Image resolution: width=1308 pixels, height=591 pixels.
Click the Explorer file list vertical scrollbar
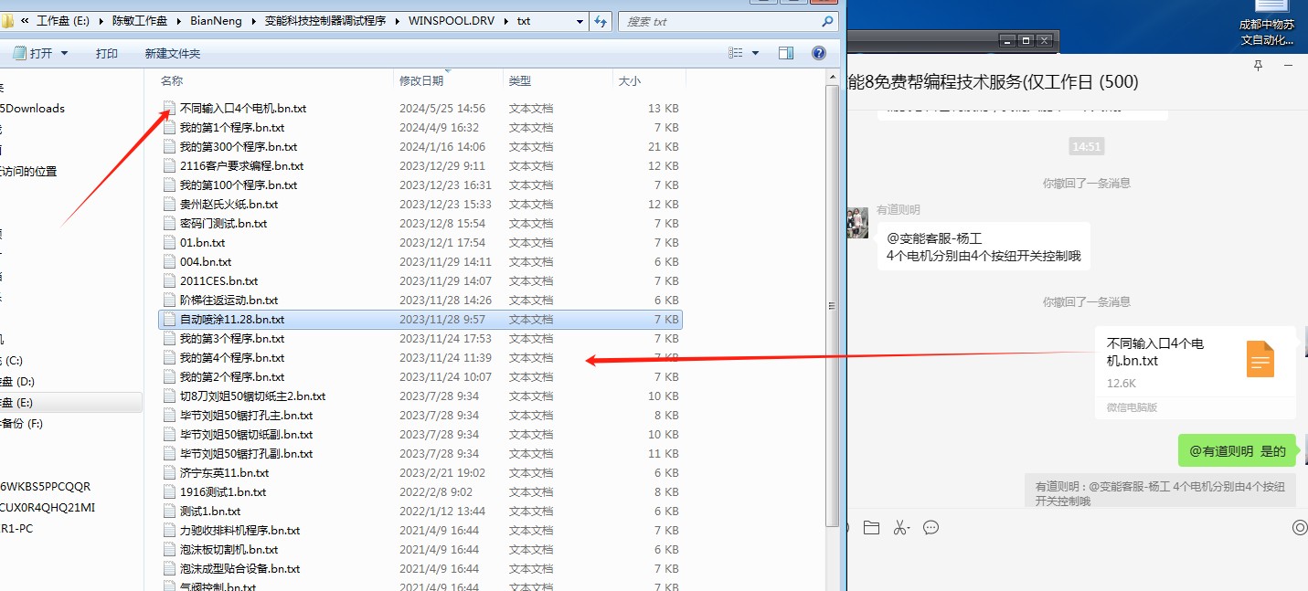[x=832, y=306]
